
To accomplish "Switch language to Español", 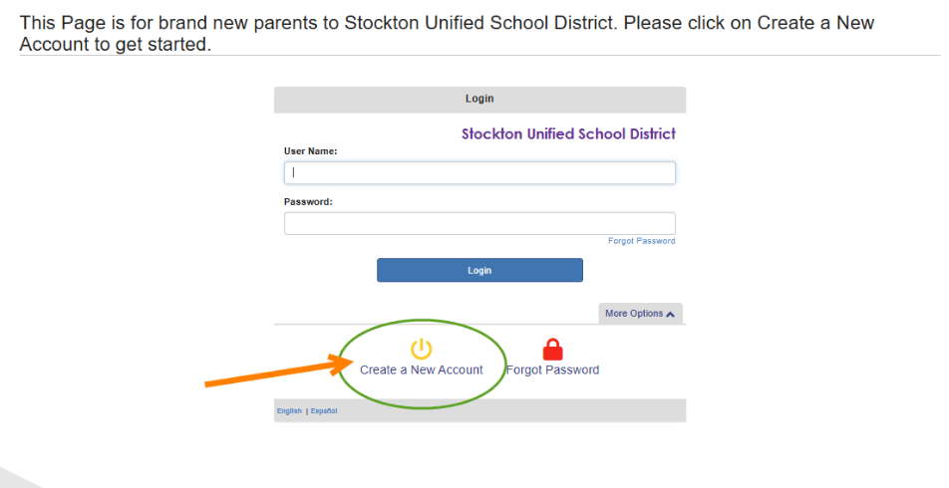I will (x=324, y=411).
